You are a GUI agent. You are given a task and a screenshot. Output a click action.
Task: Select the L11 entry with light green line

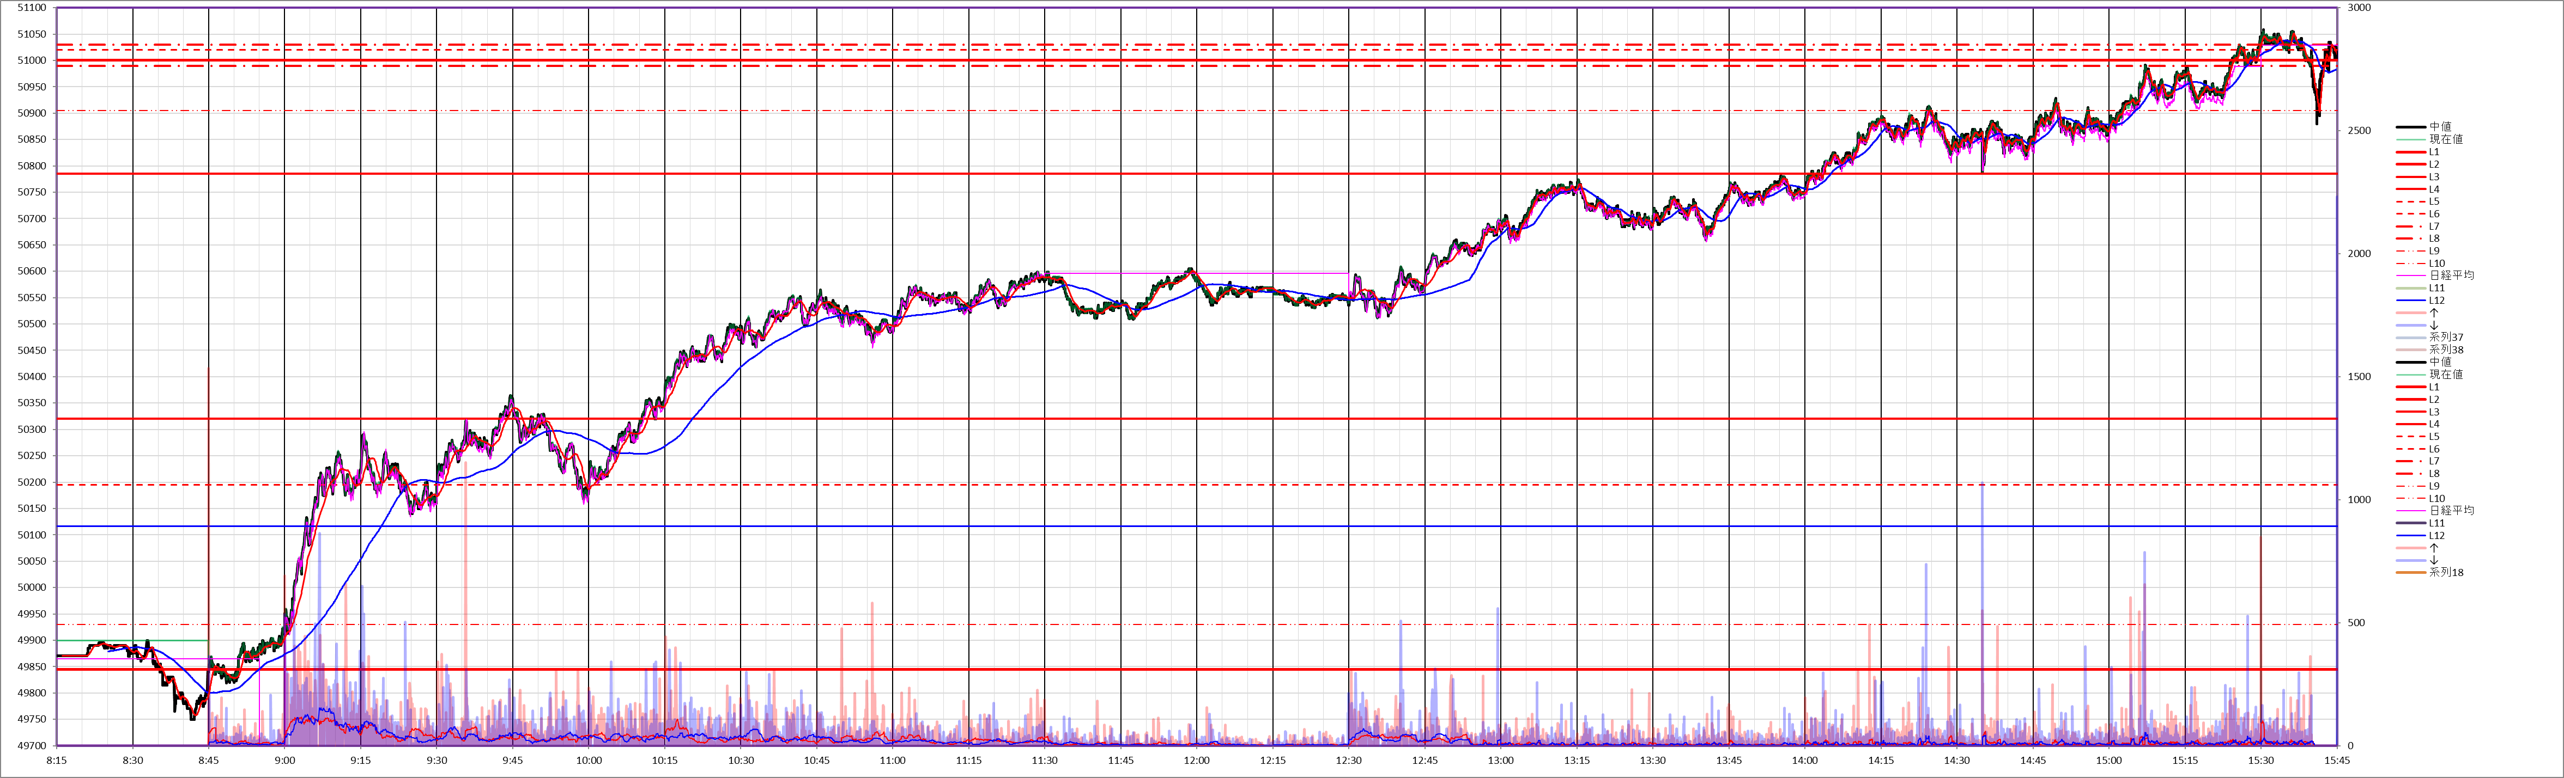point(2436,289)
